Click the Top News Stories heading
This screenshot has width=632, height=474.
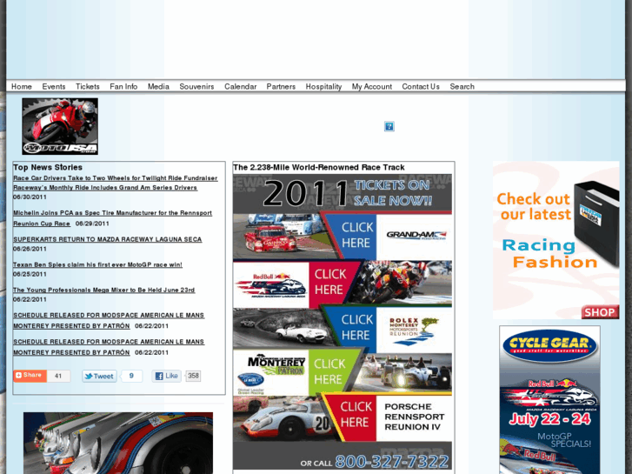[48, 167]
